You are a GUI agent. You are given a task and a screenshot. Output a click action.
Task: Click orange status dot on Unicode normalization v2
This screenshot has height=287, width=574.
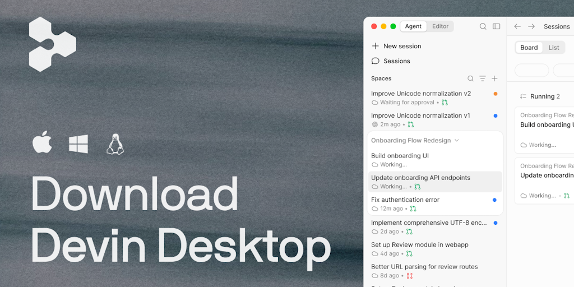coord(496,94)
